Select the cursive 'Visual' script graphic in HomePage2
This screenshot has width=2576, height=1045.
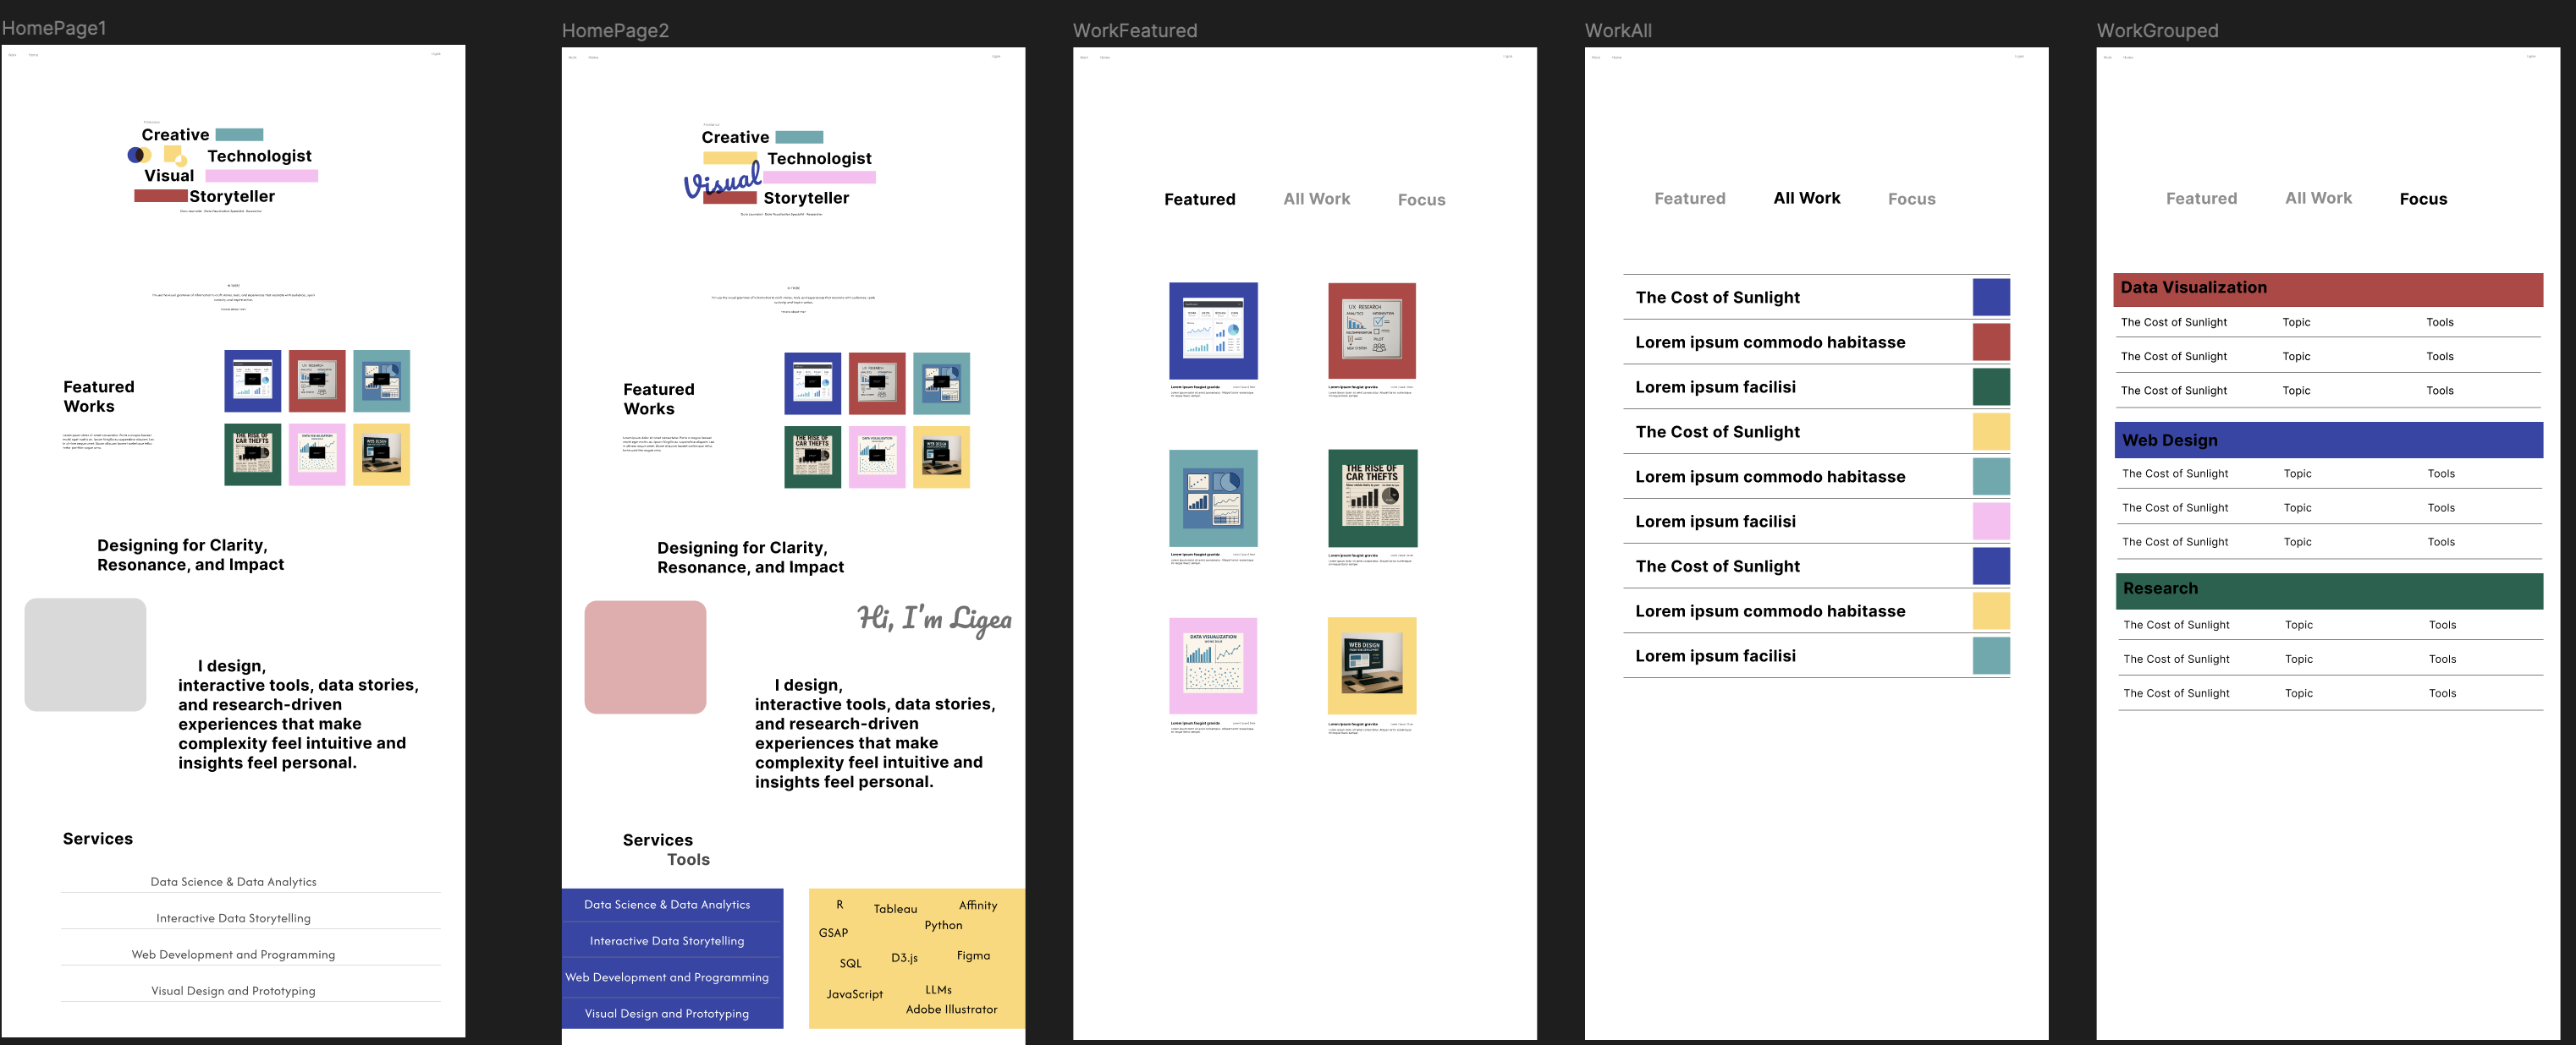point(722,180)
